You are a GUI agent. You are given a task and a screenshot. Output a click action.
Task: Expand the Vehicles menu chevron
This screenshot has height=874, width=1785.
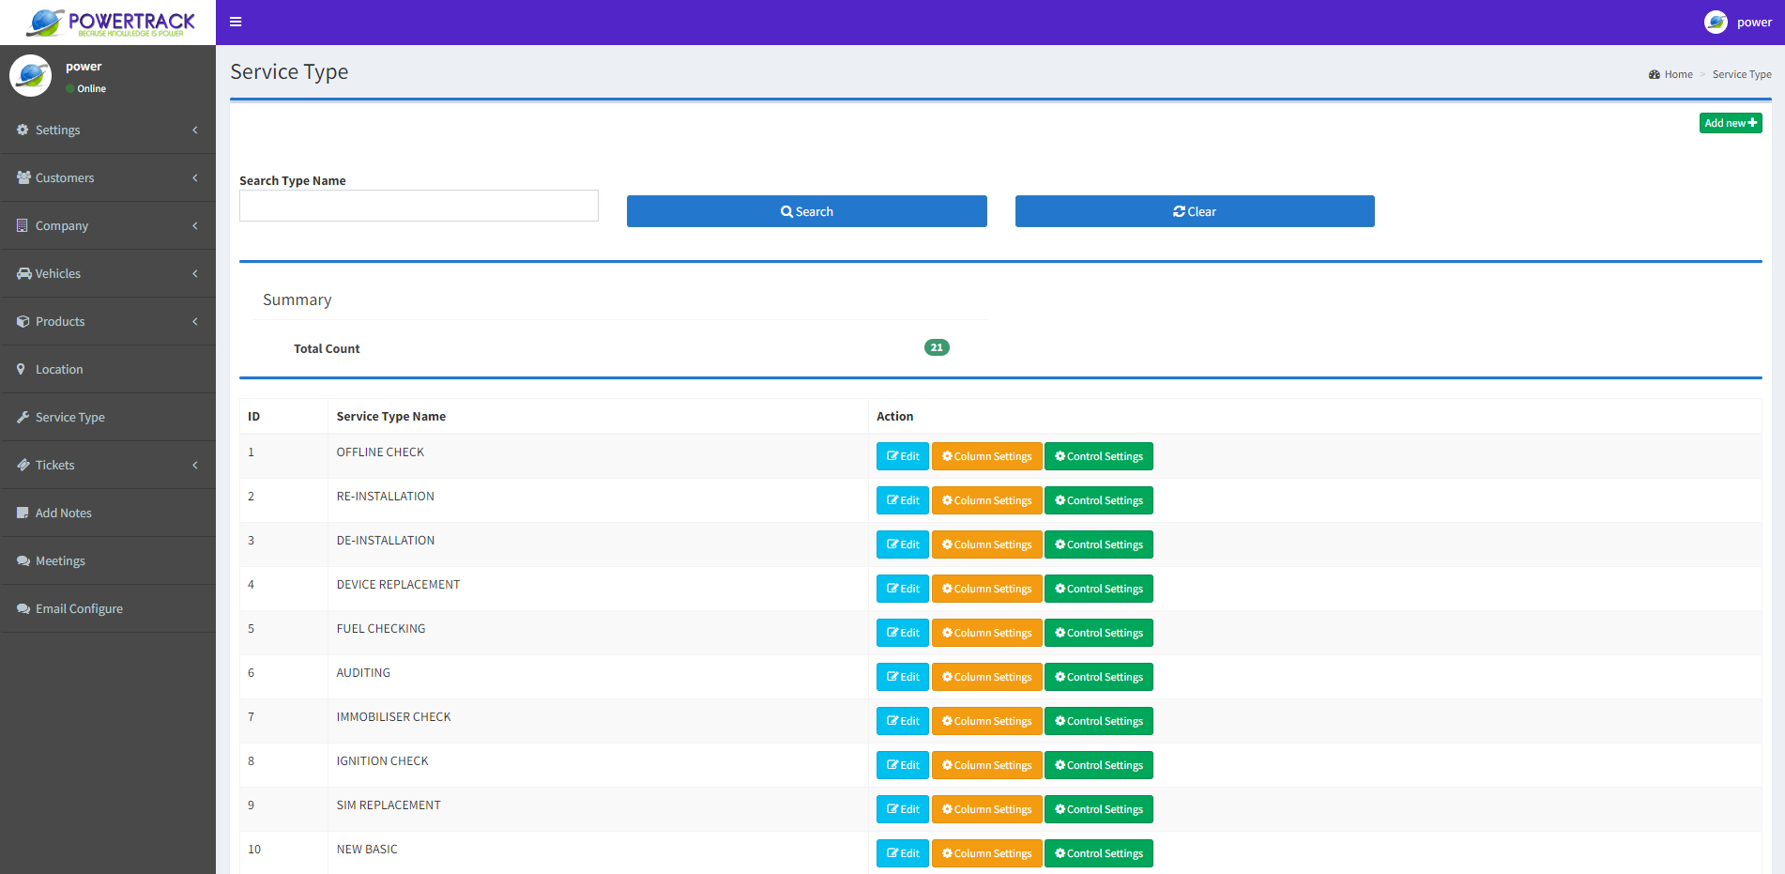195,273
